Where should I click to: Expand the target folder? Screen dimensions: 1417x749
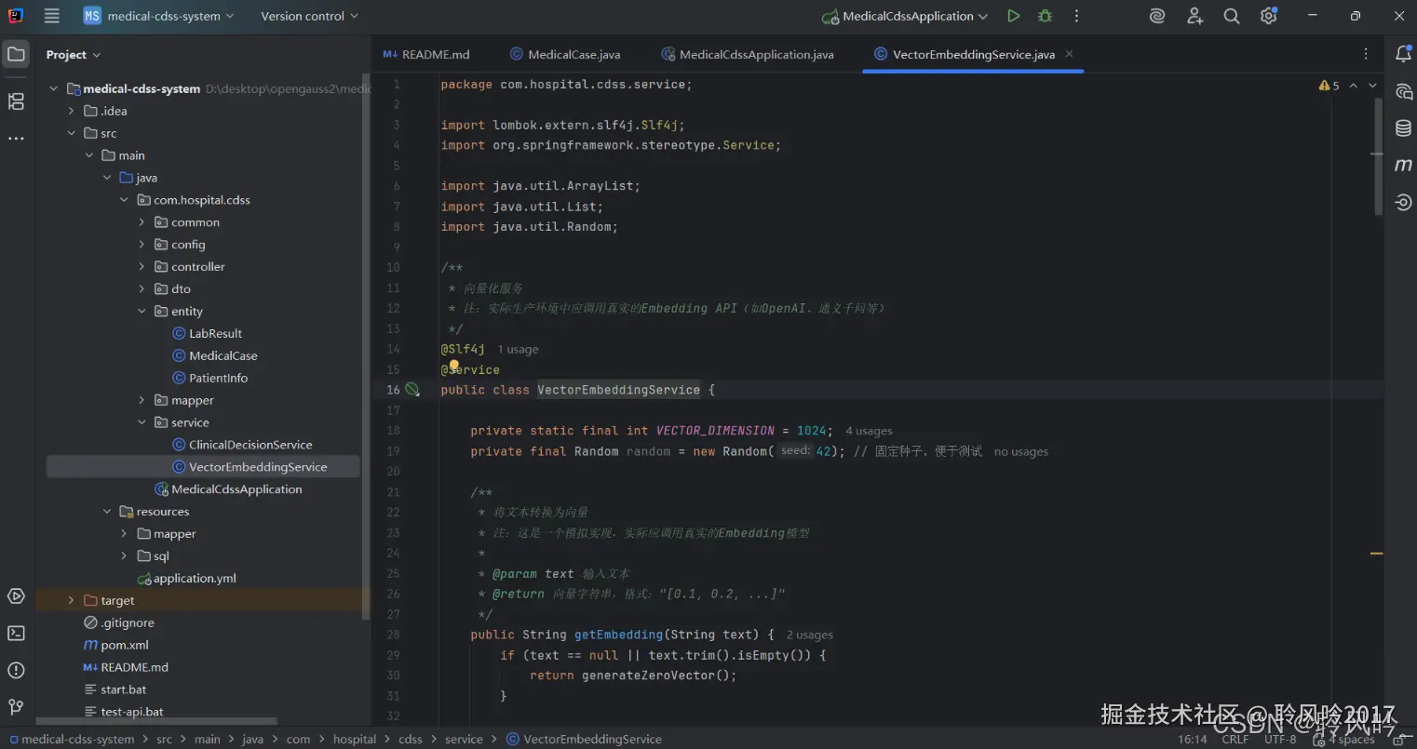tap(72, 601)
